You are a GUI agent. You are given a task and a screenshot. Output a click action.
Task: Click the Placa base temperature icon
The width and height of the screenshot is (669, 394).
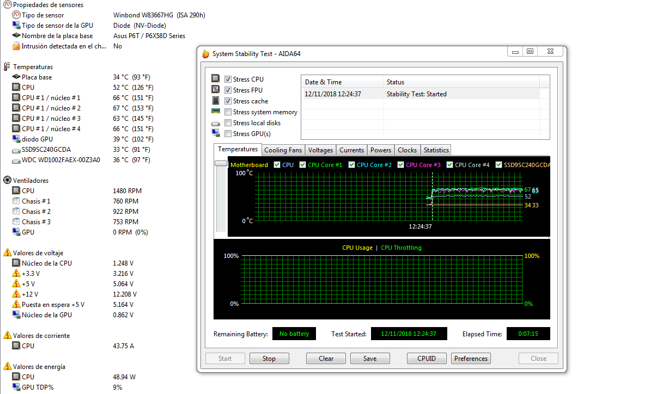(x=16, y=77)
